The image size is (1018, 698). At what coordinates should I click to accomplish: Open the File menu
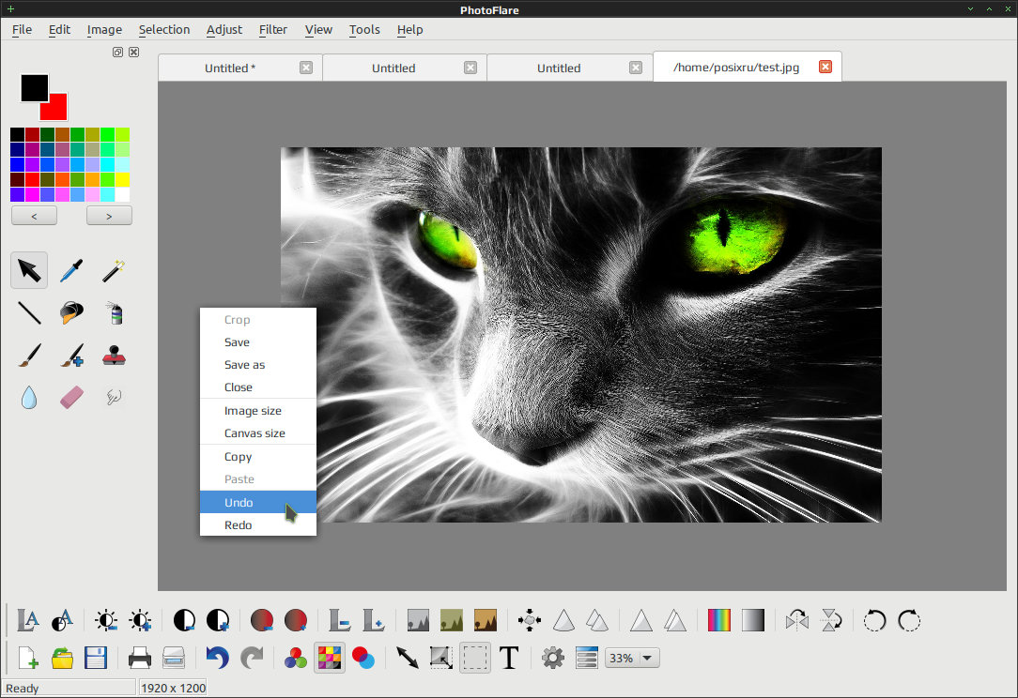23,29
